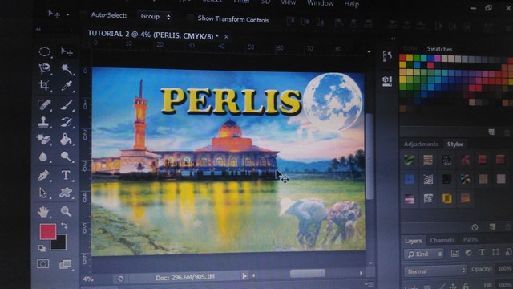The height and width of the screenshot is (289, 513).
Task: Close the TUTORIAL 2 document tab
Action: 226,37
